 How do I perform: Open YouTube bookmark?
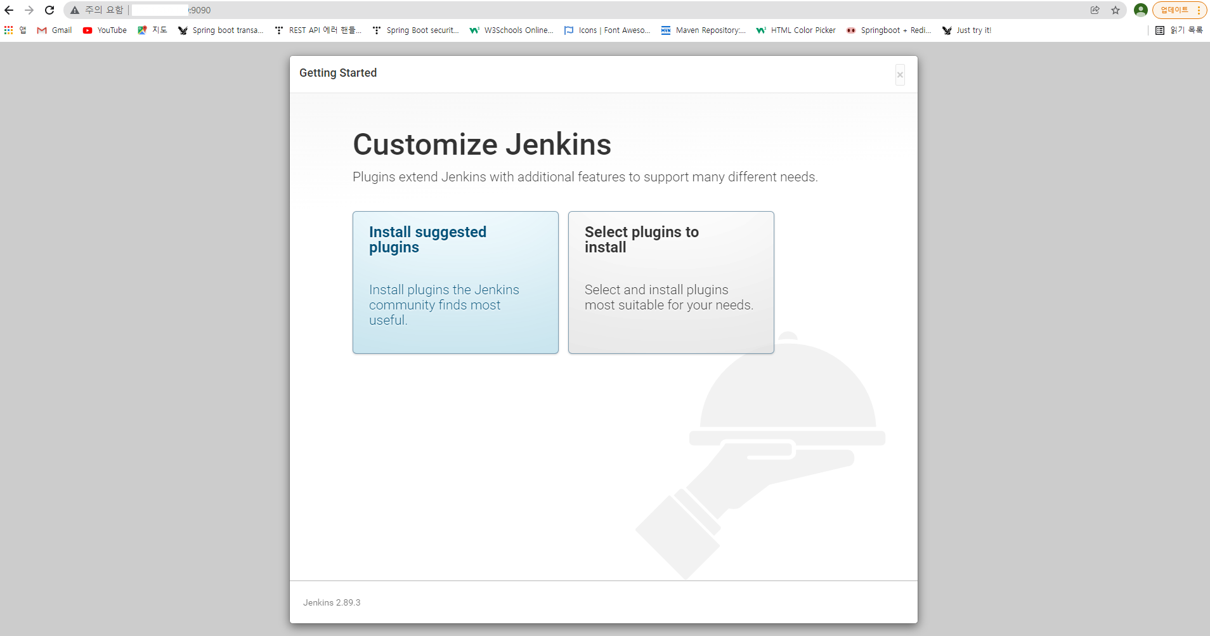pyautogui.click(x=105, y=30)
